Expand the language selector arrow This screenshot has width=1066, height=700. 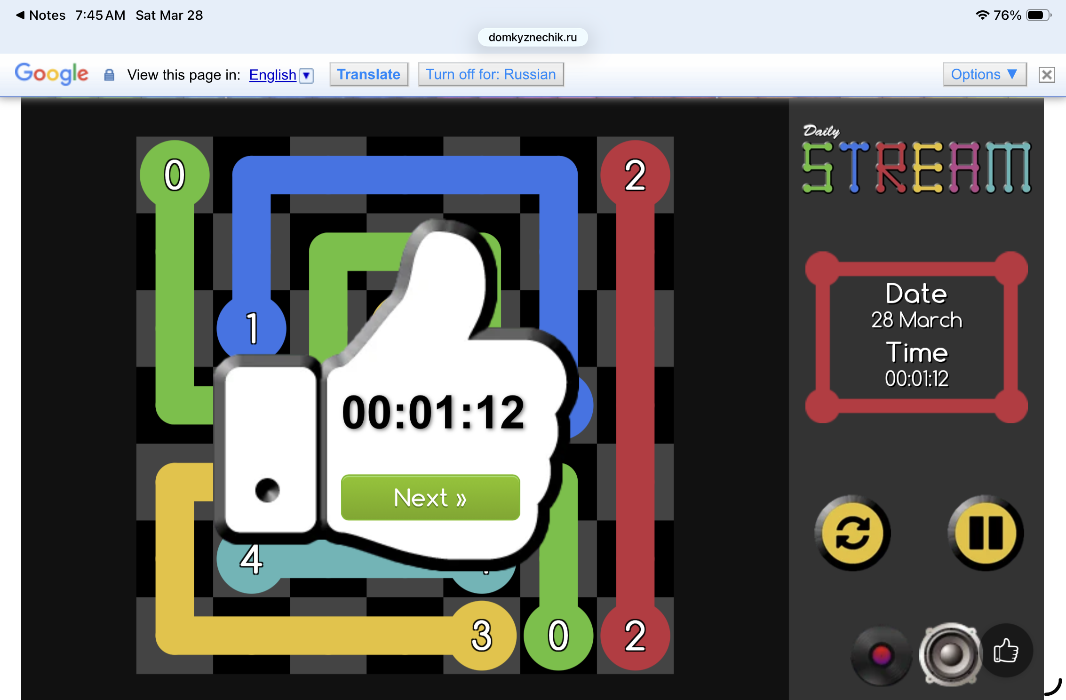[x=306, y=75]
